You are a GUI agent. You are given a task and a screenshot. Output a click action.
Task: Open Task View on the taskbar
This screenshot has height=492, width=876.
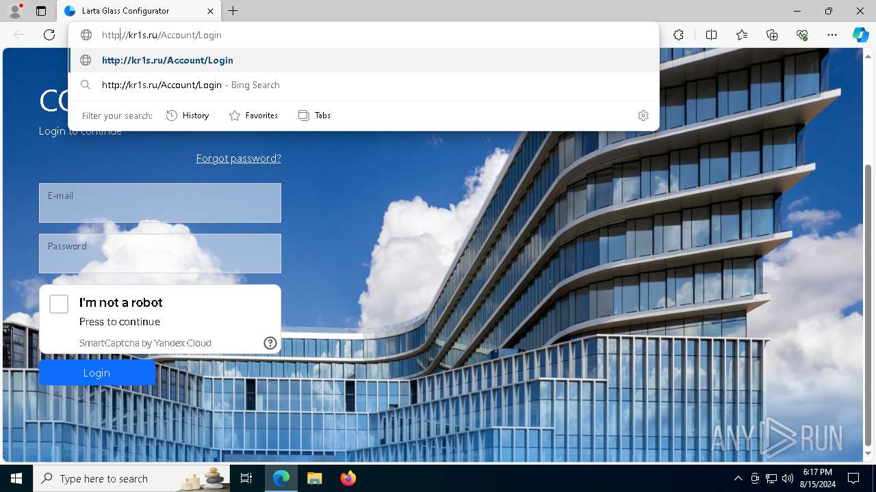(246, 478)
